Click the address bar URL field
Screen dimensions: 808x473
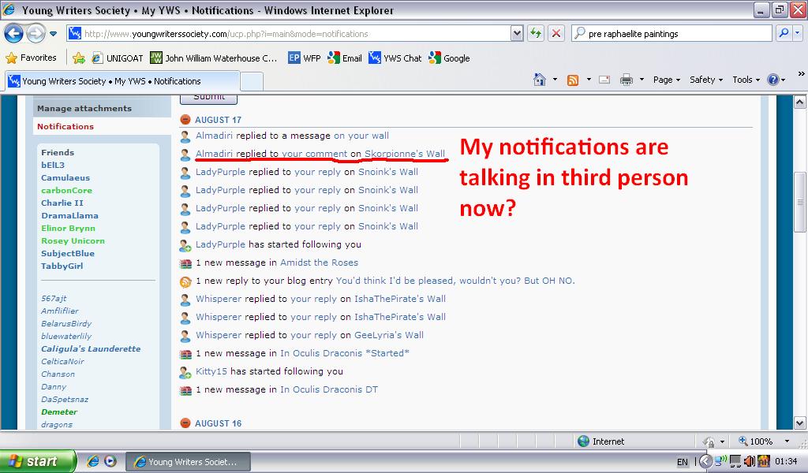click(x=289, y=34)
